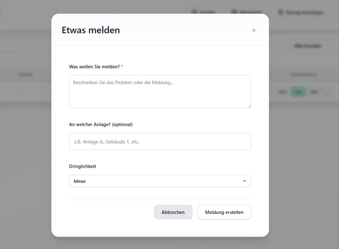
Task: Change Dringlichkeit from Mittel to another value
Action: tap(160, 181)
